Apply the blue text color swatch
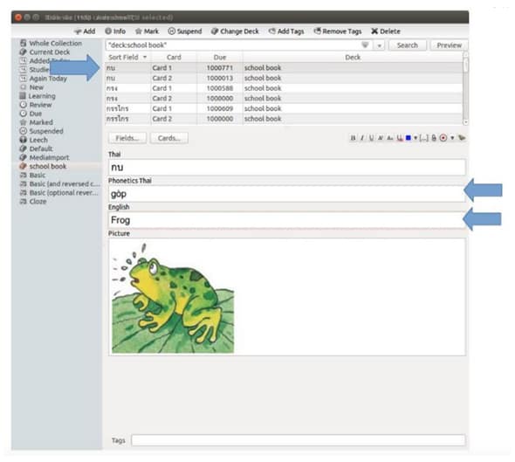The width and height of the screenshot is (515, 462). pos(409,138)
